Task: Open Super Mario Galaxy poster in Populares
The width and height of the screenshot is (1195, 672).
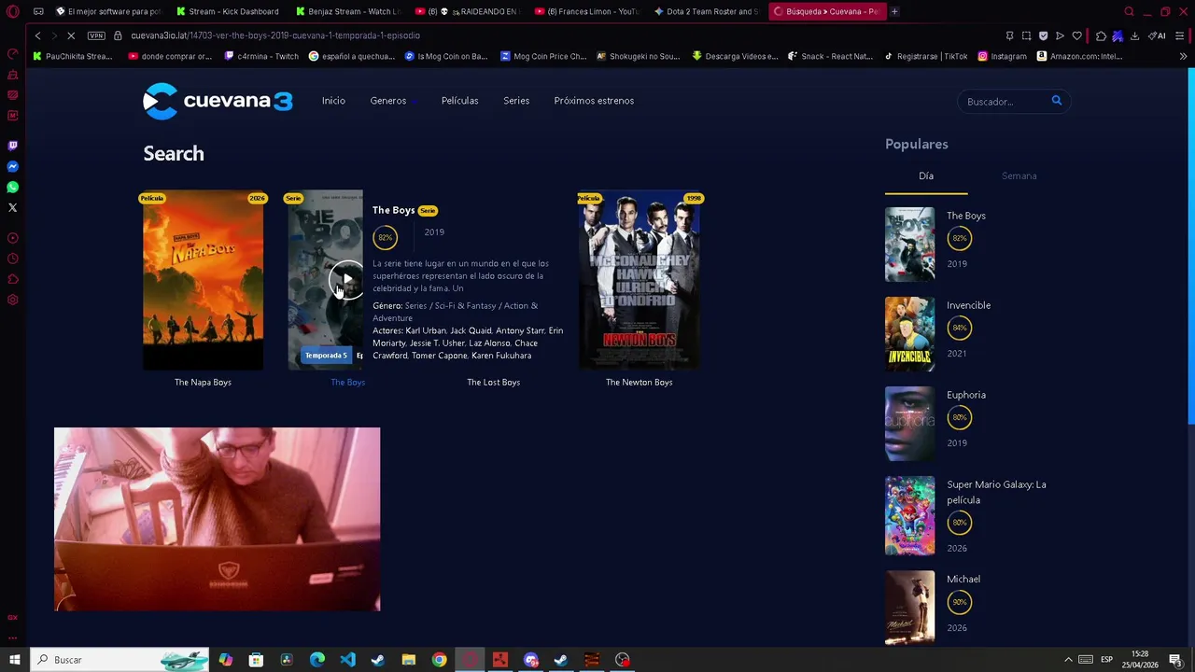Action: (909, 515)
